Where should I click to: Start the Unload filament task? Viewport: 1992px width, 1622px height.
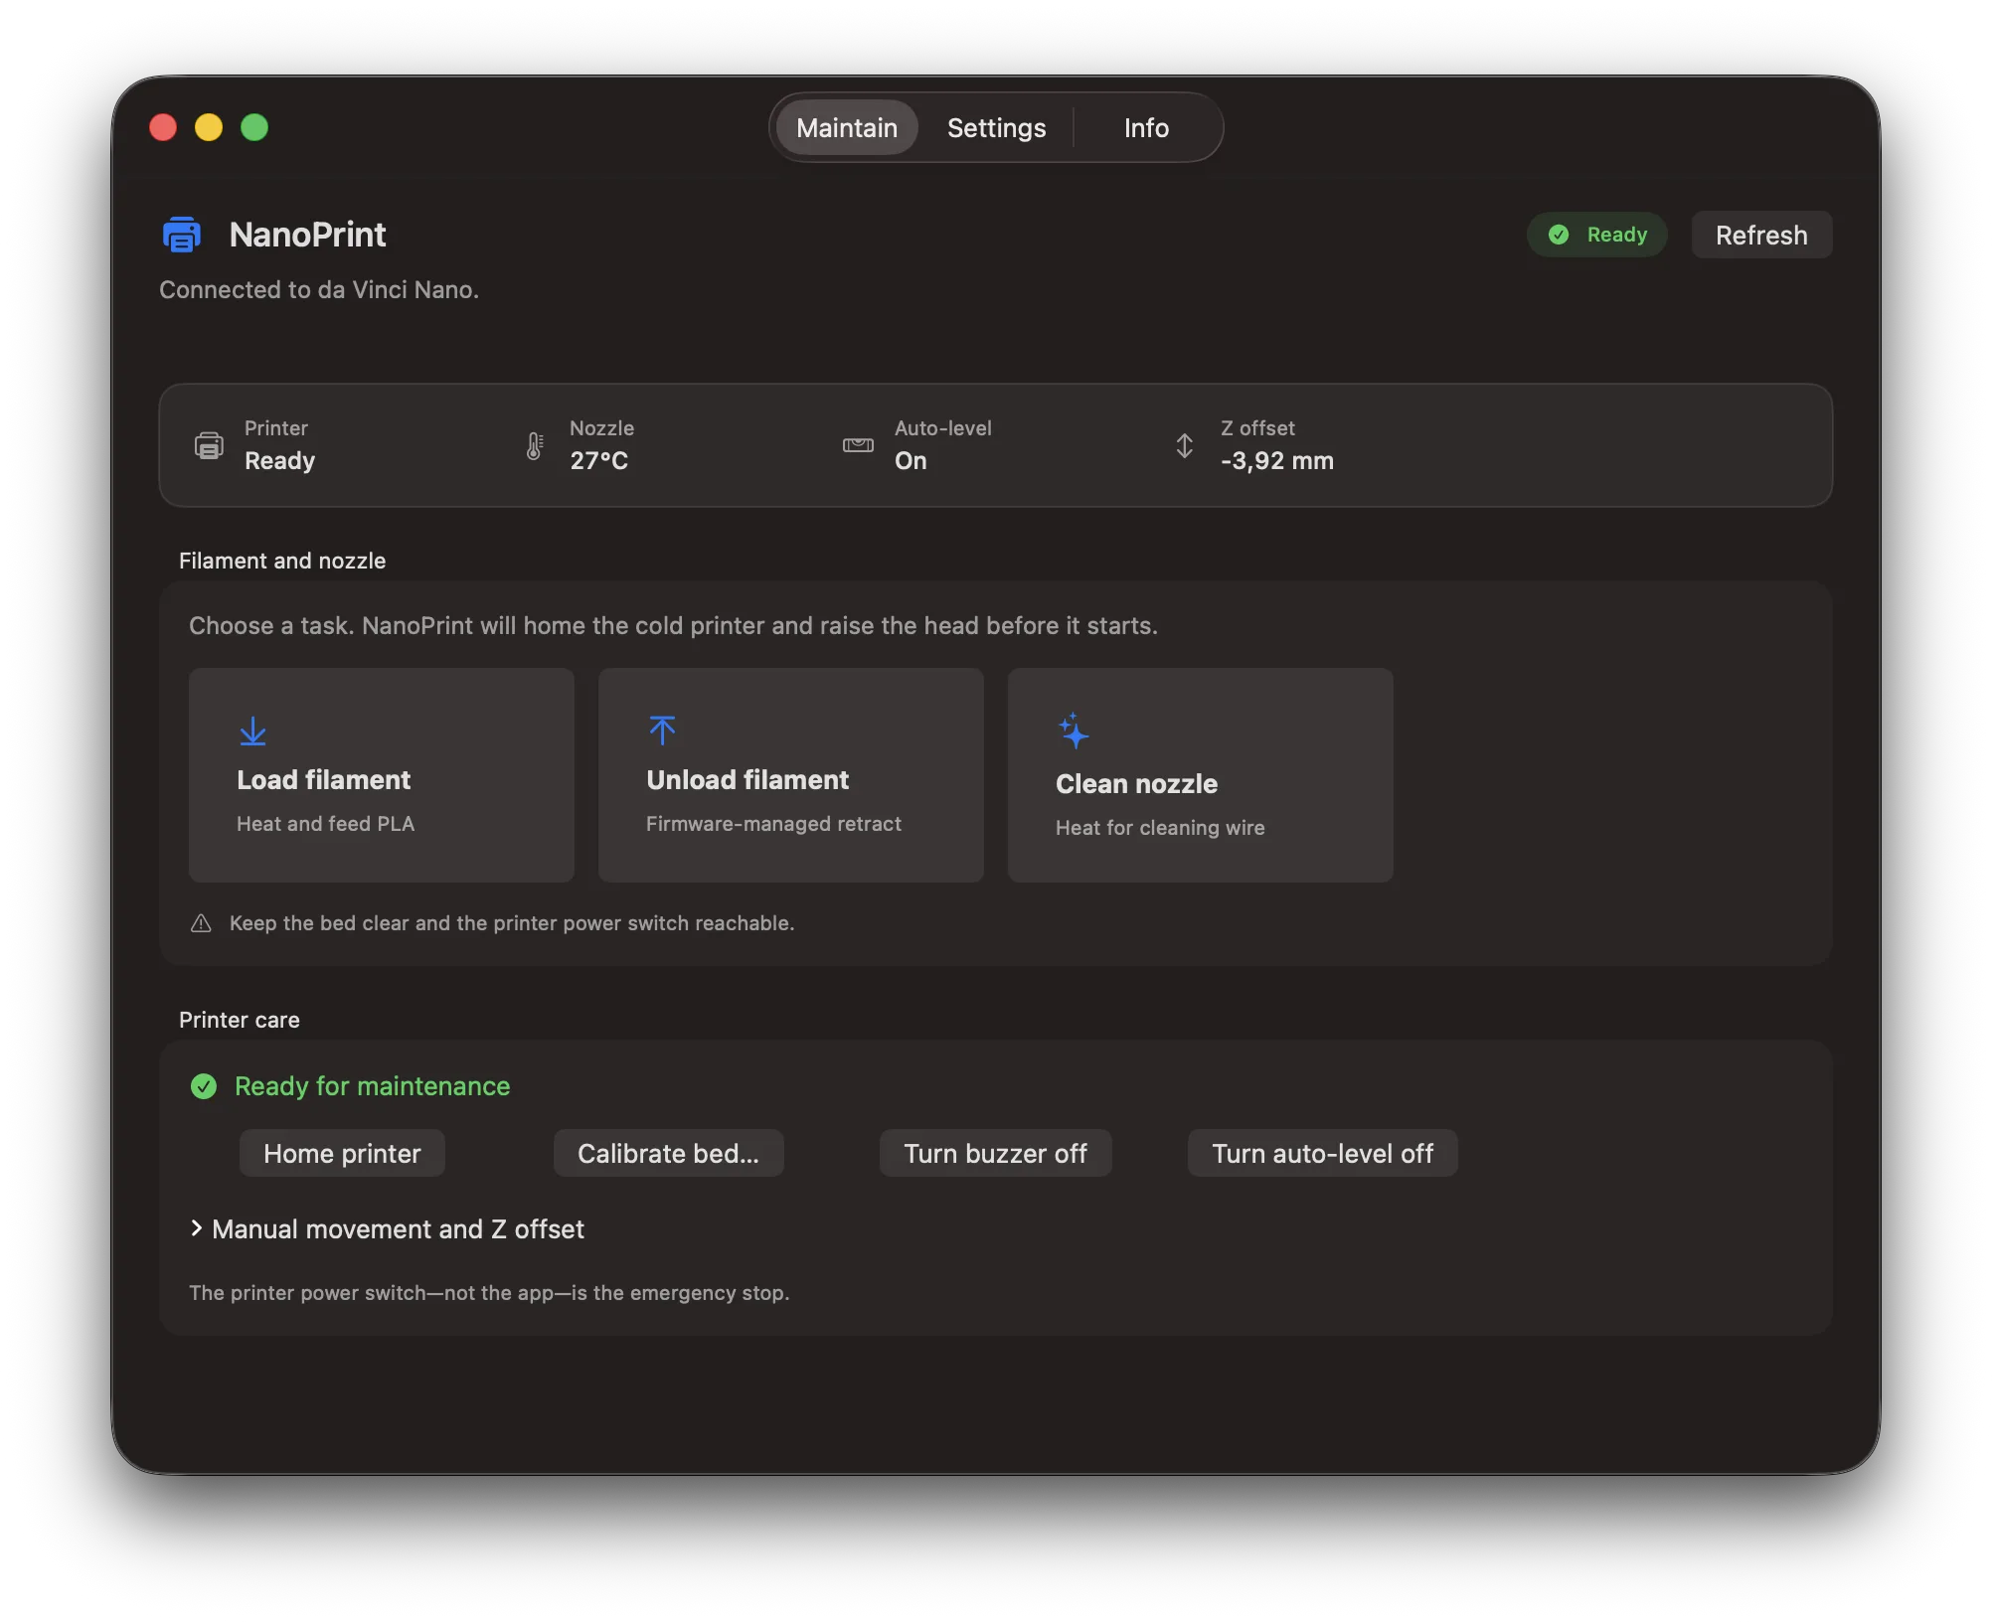click(x=791, y=775)
